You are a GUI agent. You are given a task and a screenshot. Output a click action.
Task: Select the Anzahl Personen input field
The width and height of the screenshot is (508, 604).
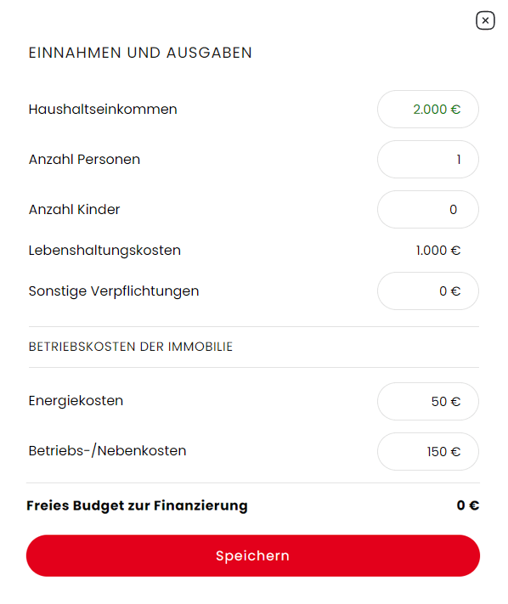[x=428, y=160]
